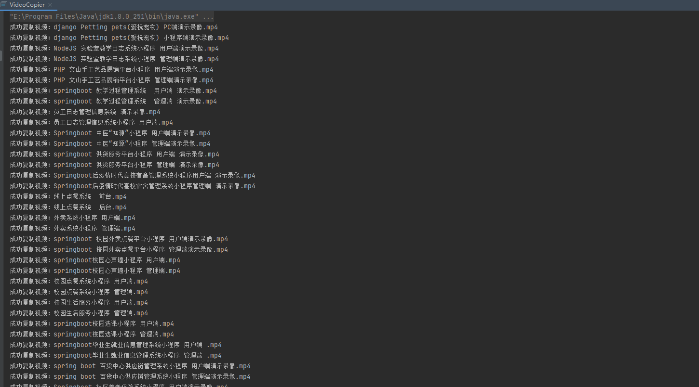Screen dimensions: 699x387
Task: Click line 'Springboot 中医“知源”小程序 用户端演示录像.mp4'
Action: pyautogui.click(x=110, y=133)
